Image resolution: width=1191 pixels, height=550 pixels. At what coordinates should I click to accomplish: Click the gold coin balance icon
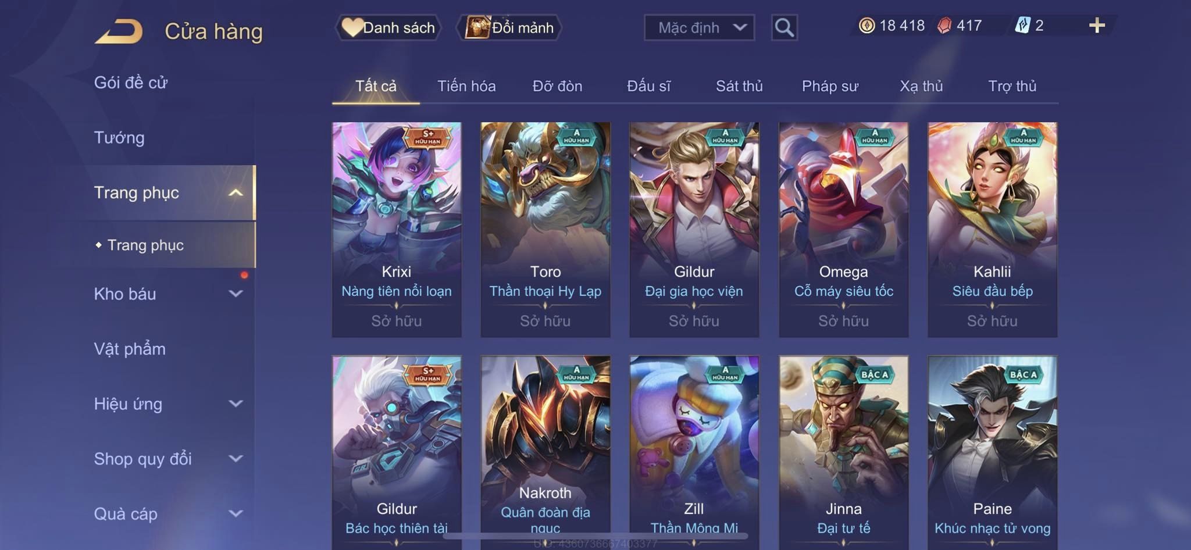pyautogui.click(x=866, y=26)
